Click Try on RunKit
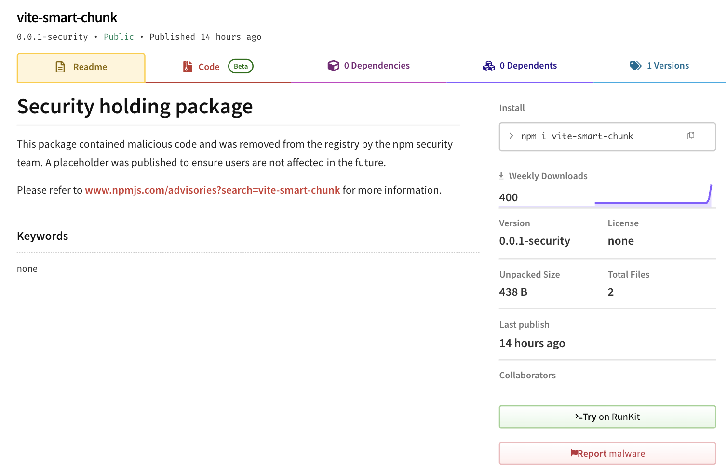The width and height of the screenshot is (727, 473). (x=607, y=417)
